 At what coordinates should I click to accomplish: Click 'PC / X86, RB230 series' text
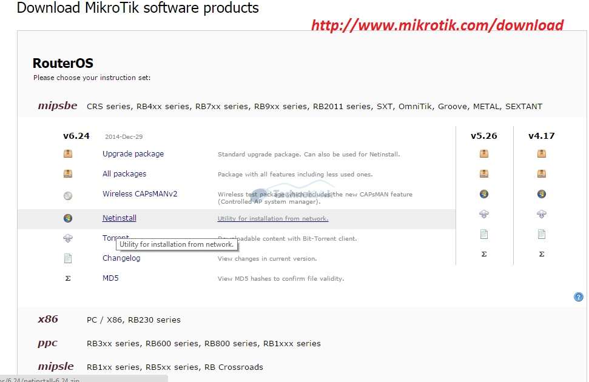click(133, 320)
